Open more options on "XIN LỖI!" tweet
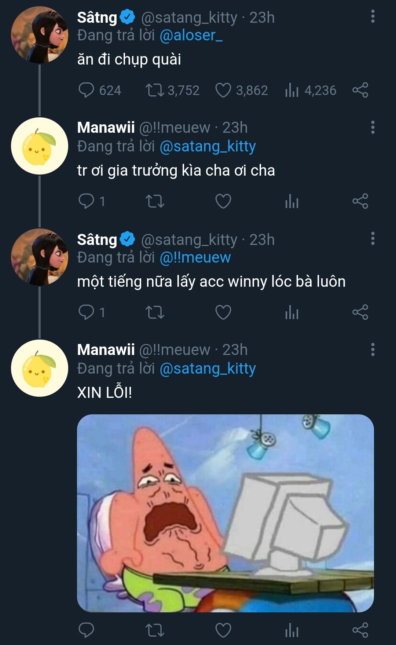 373,349
